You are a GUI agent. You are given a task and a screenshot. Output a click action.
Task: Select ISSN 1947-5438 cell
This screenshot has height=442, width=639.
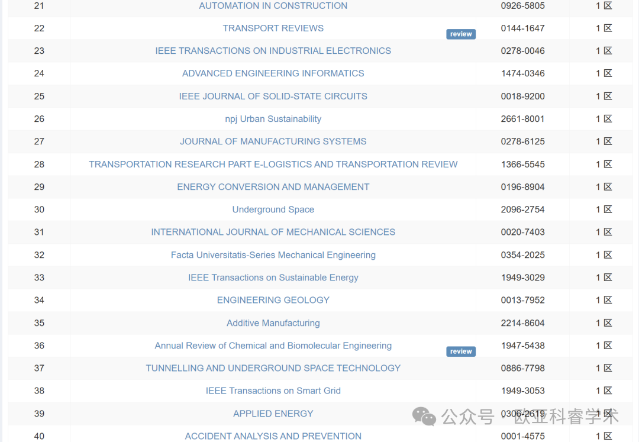click(523, 346)
